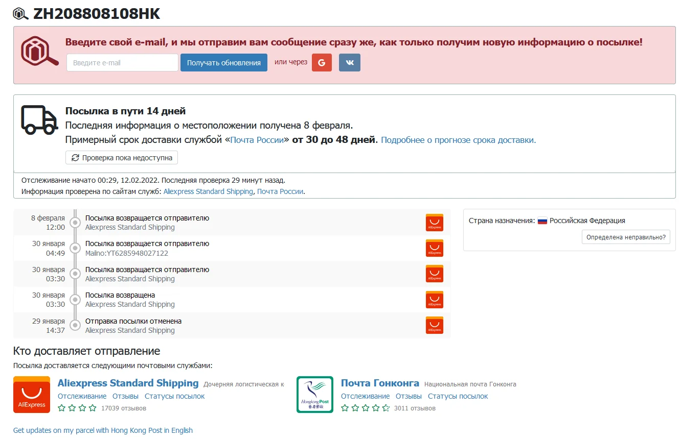Open Отзывы under Aliexpress Standard Shipping

click(x=126, y=396)
